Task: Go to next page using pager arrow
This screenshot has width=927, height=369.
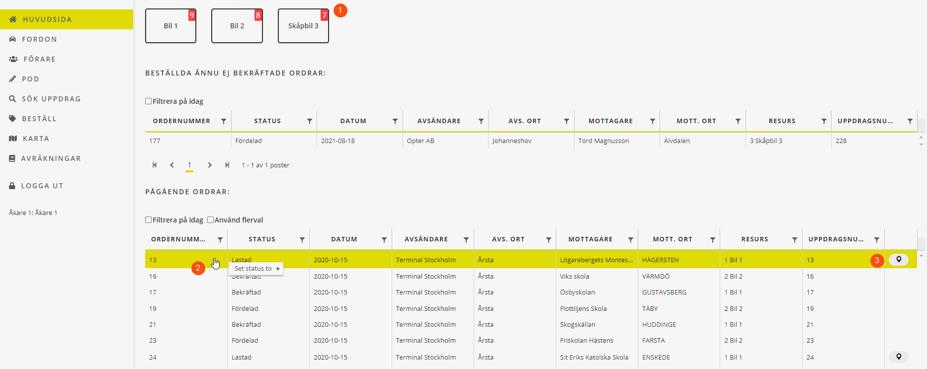Action: pyautogui.click(x=210, y=165)
